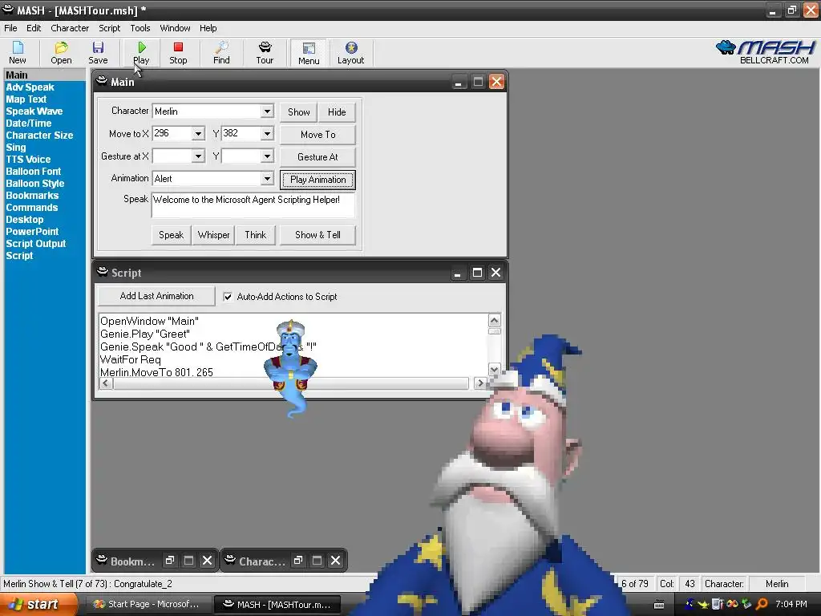Image resolution: width=821 pixels, height=616 pixels.
Task: Open the Layout toolbar option
Action: pyautogui.click(x=351, y=53)
